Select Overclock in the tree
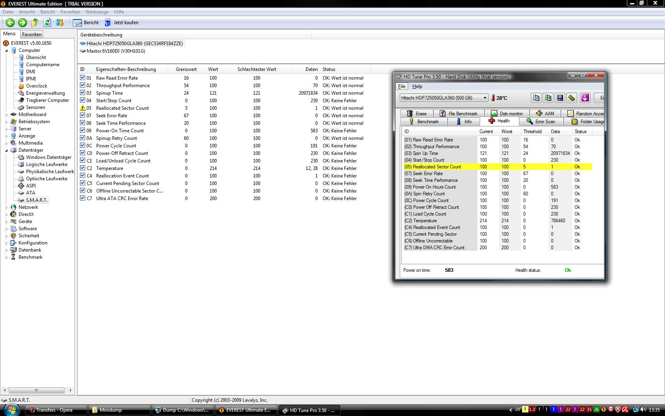This screenshot has width=665, height=416. [x=36, y=86]
